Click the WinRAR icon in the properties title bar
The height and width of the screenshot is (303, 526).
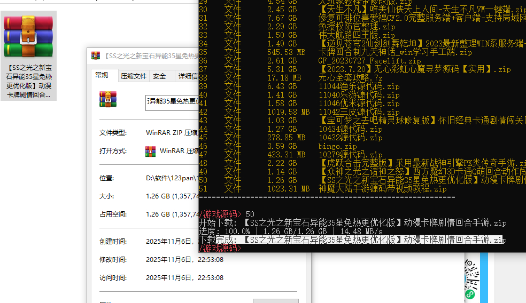[96, 55]
